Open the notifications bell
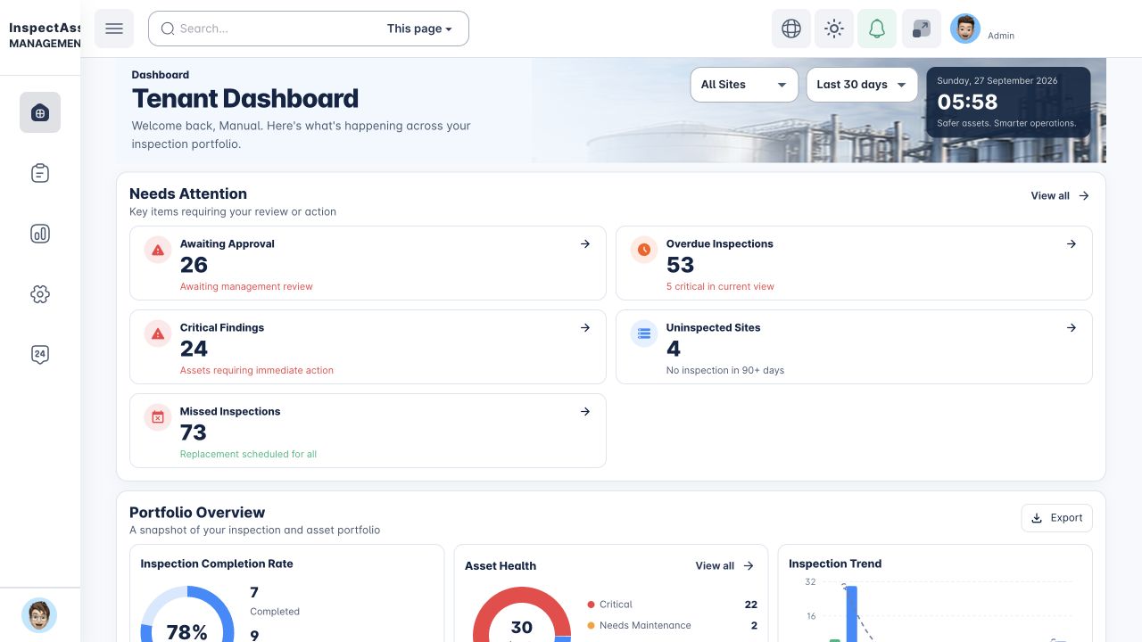 coord(877,29)
